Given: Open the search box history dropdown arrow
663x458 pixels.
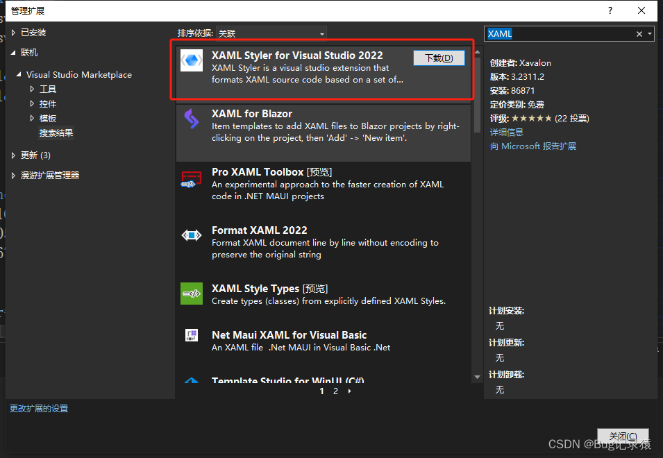Looking at the screenshot, I should coord(650,34).
